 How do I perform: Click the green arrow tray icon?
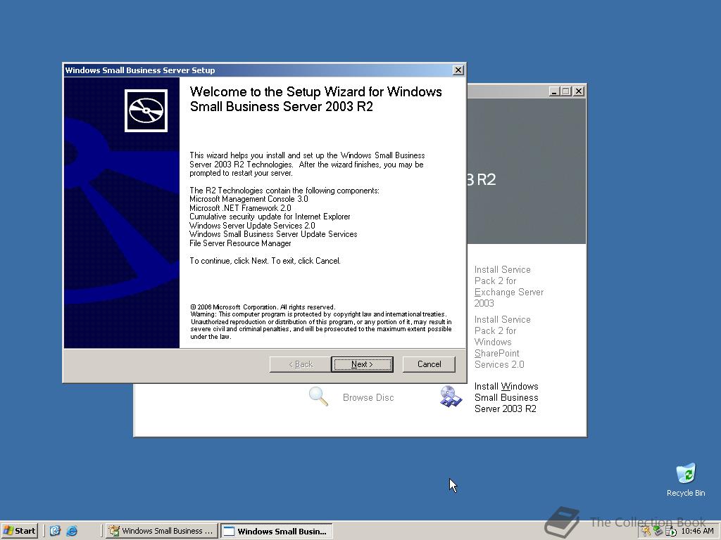click(x=670, y=532)
